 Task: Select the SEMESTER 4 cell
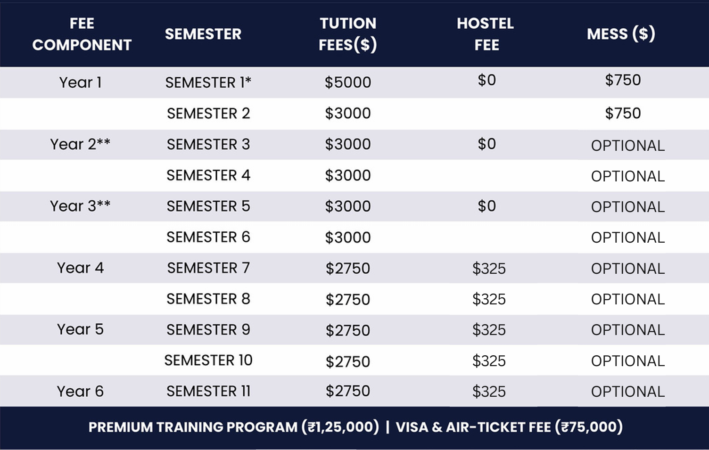pyautogui.click(x=208, y=175)
